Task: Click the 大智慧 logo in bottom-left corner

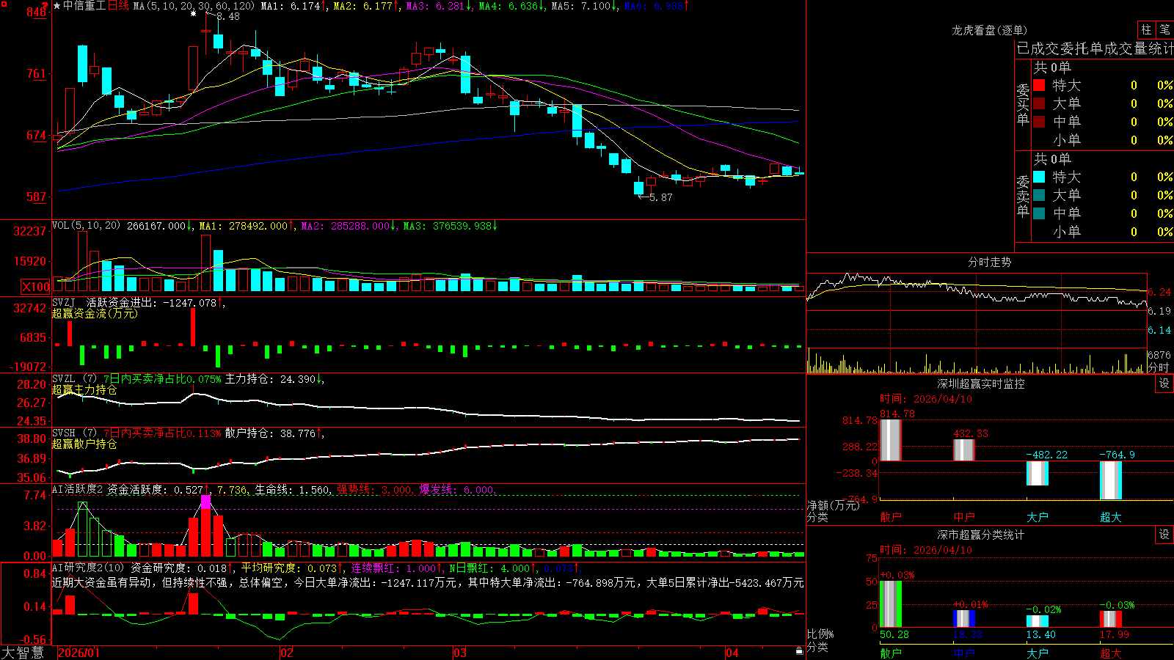Action: point(23,653)
